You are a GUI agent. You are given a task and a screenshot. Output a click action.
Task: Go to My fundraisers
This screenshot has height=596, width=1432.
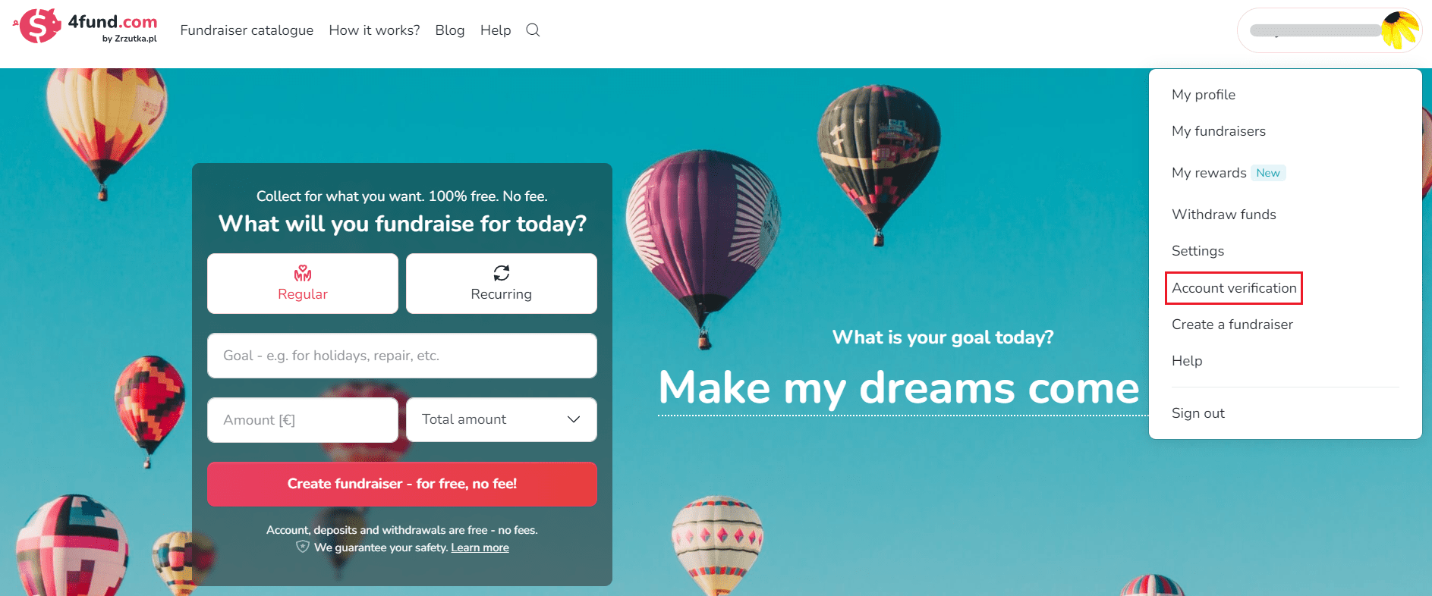click(1219, 131)
